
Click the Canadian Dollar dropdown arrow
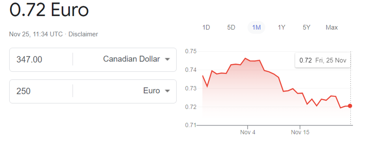pos(167,60)
